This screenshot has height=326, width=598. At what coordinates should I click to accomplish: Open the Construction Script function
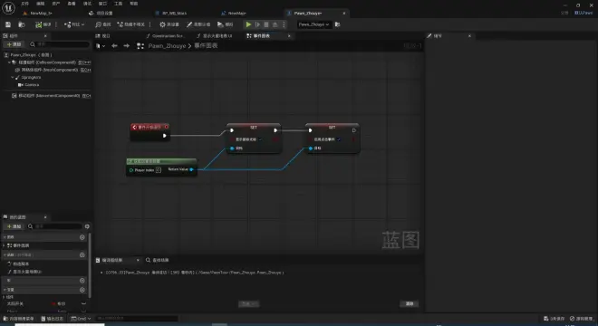18,264
